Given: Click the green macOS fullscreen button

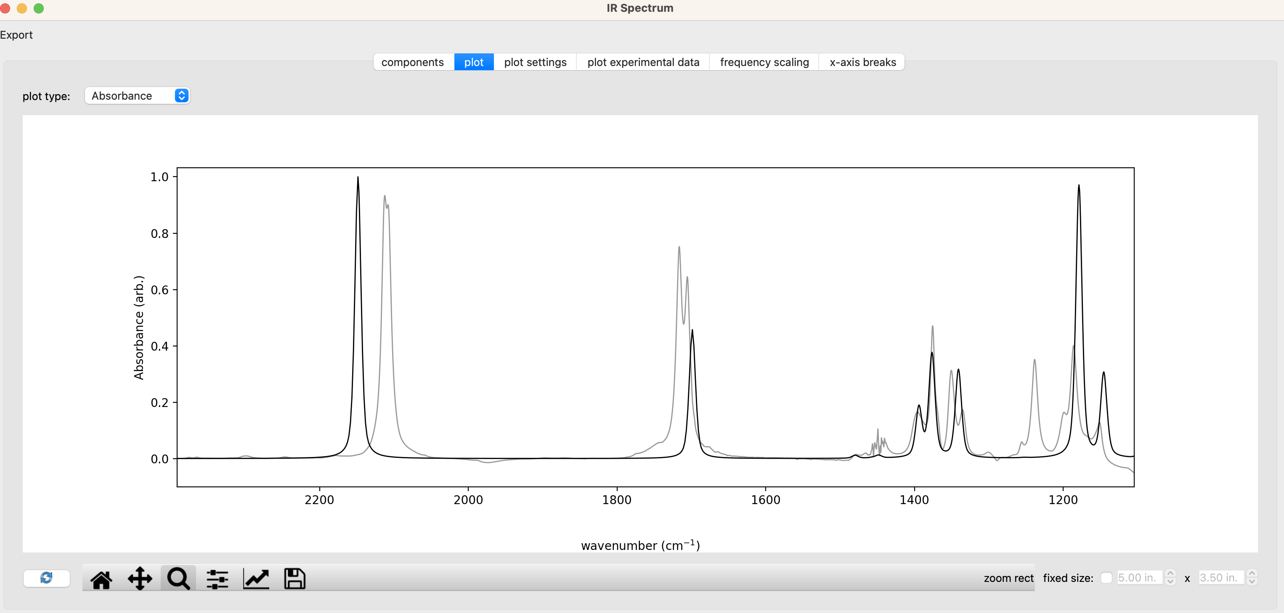Looking at the screenshot, I should click(38, 8).
